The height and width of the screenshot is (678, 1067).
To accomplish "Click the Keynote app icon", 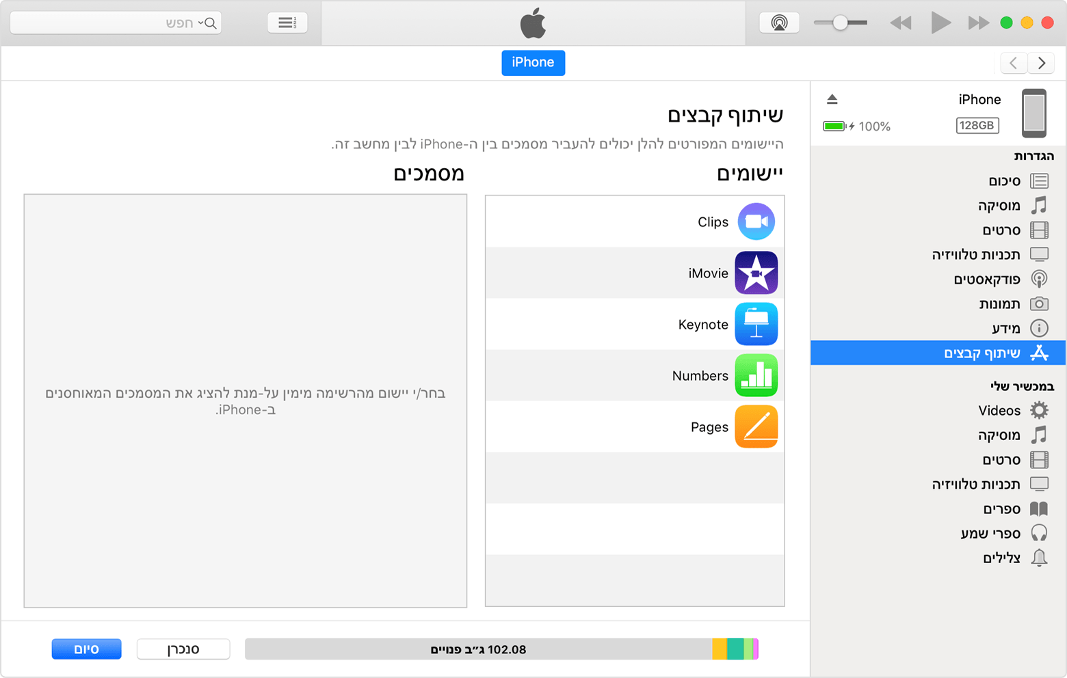I will [x=756, y=324].
